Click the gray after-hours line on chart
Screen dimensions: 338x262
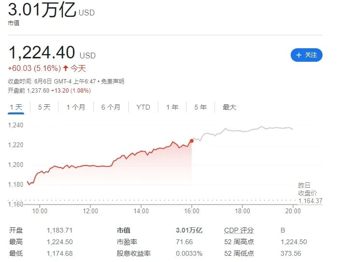click(x=242, y=131)
